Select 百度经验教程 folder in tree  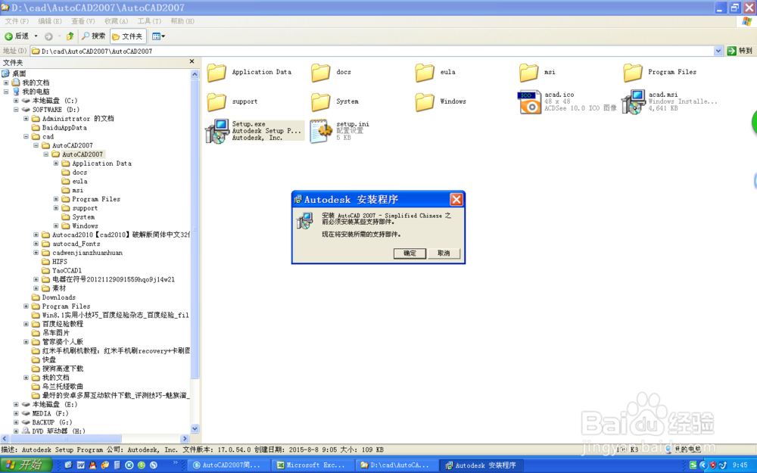[x=62, y=324]
